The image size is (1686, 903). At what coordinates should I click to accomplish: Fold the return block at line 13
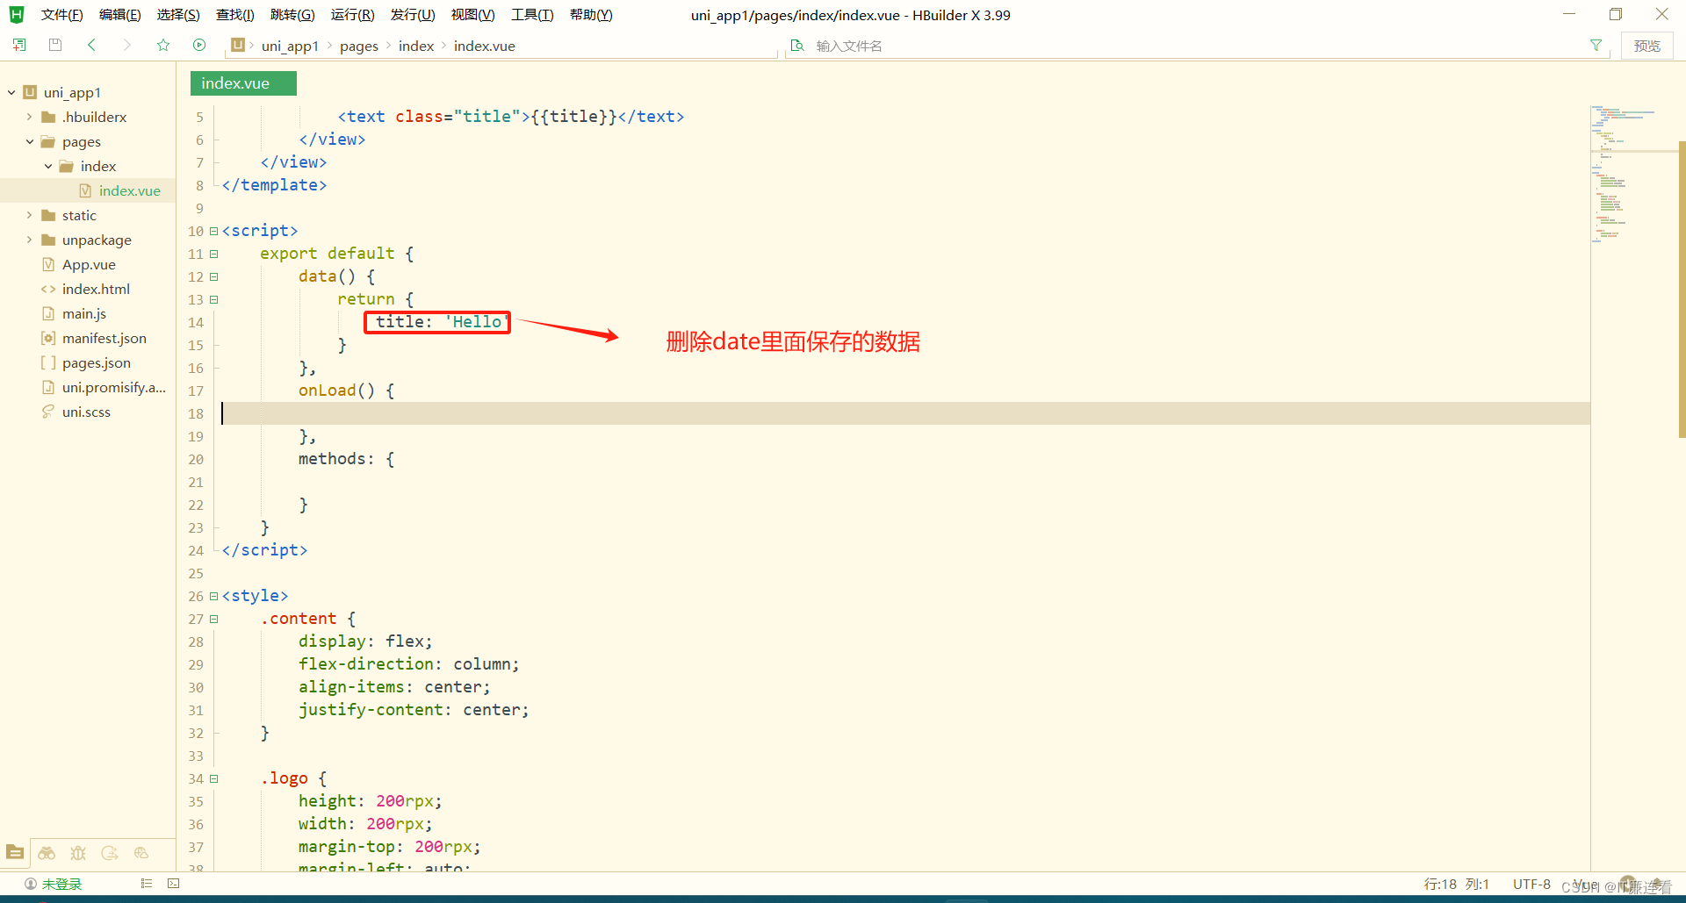click(x=213, y=299)
